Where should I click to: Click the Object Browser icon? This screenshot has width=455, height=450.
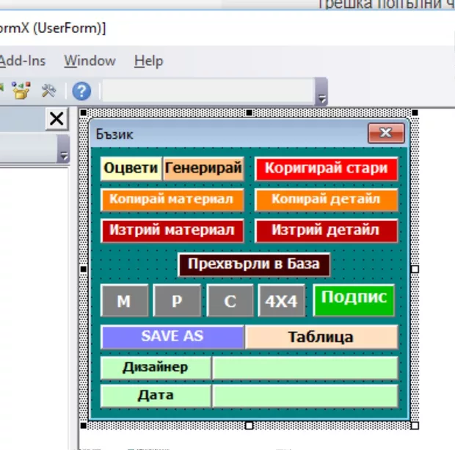21,90
